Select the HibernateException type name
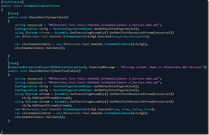Image resolution: width=209 pixels, height=135 pixels. click(69, 67)
